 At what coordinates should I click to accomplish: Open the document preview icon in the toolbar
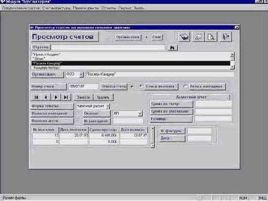click(211, 36)
